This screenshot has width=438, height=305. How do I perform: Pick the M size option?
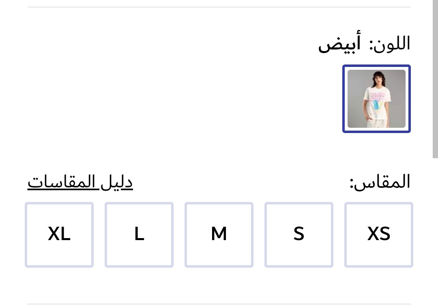coord(219,234)
